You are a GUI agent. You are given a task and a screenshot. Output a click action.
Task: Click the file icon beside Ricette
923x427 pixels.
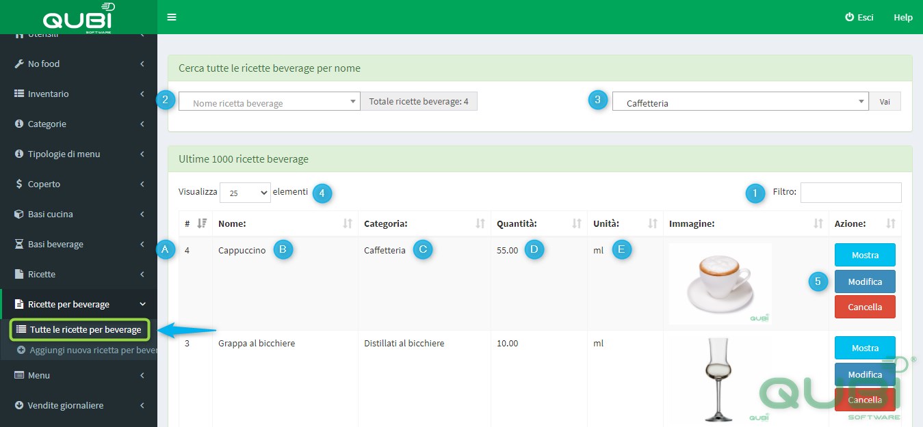(19, 274)
